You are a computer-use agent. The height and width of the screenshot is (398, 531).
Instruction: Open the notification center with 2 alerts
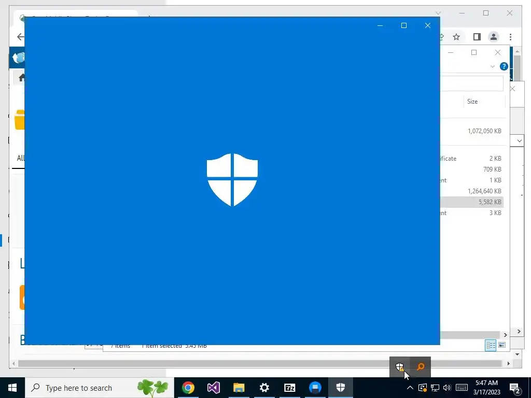pyautogui.click(x=515, y=388)
